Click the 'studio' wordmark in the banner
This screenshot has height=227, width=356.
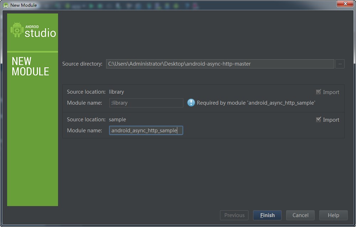click(x=40, y=33)
